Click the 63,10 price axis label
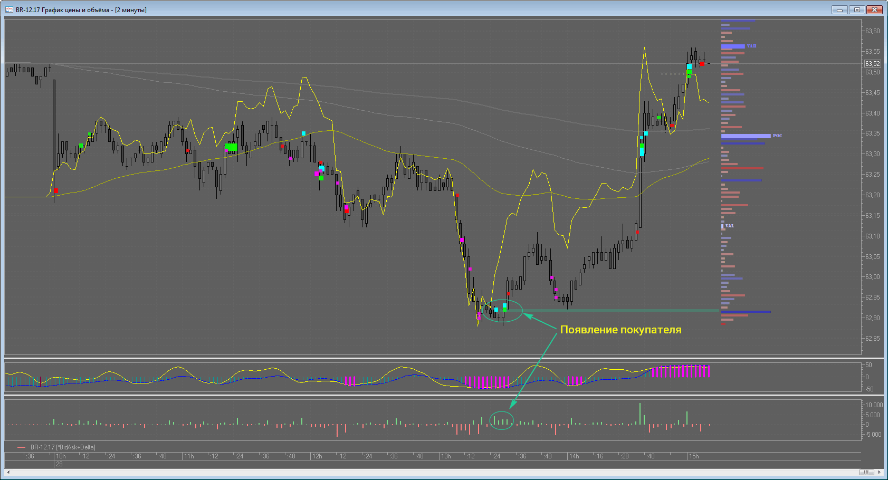 coord(873,236)
